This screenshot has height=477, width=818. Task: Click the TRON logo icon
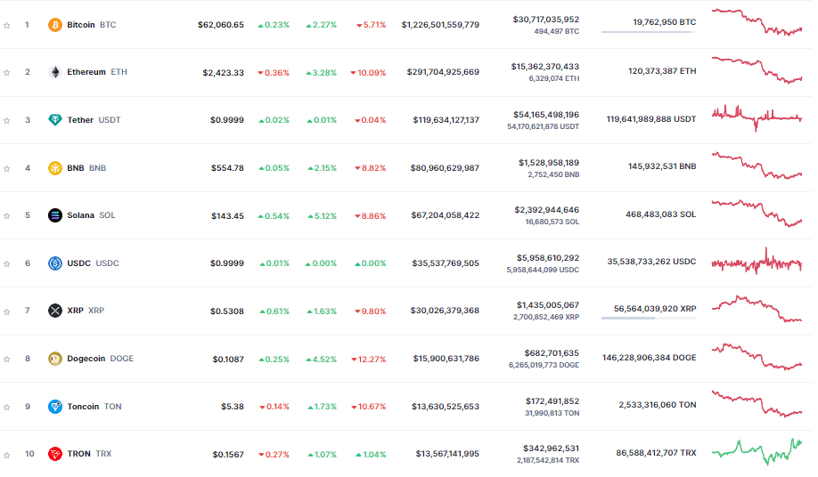click(x=54, y=454)
